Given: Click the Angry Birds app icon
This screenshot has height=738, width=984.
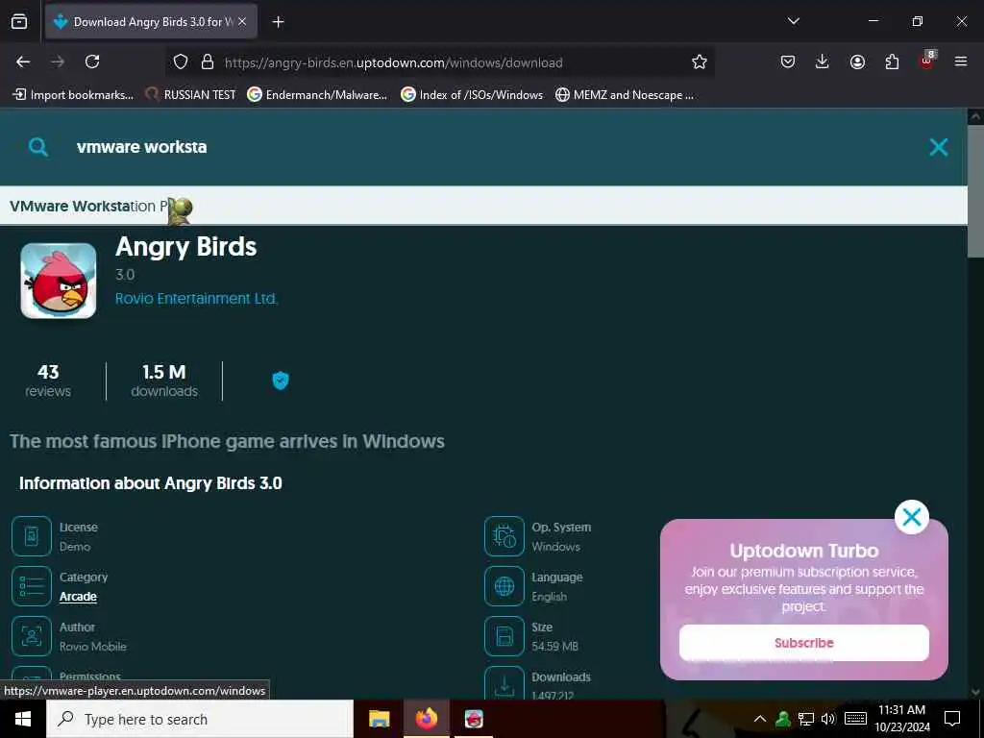Looking at the screenshot, I should 59,281.
